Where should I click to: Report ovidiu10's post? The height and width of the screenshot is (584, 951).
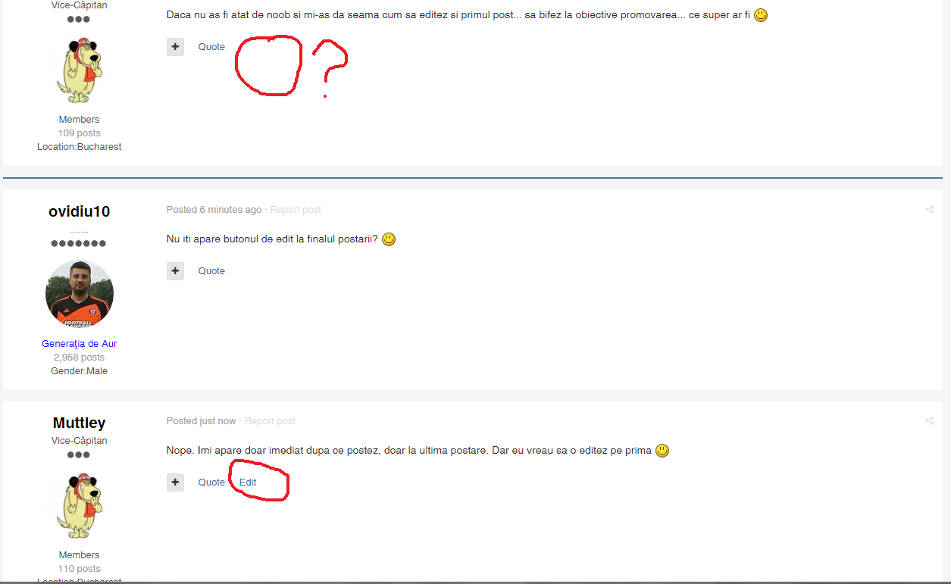tap(296, 210)
